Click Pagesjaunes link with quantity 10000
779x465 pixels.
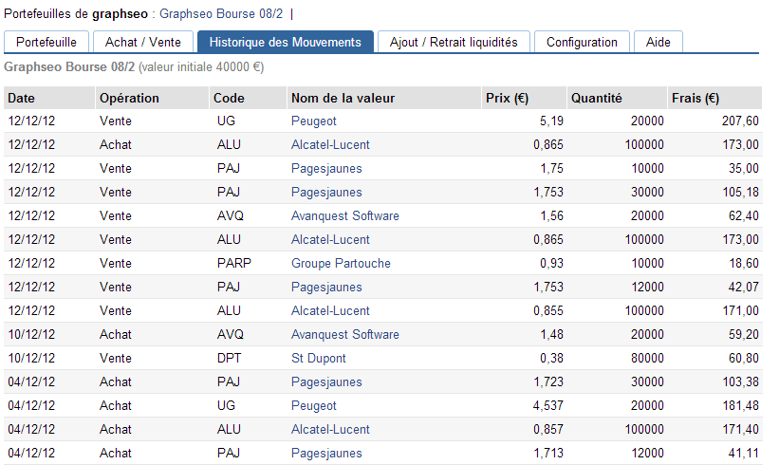[326, 168]
